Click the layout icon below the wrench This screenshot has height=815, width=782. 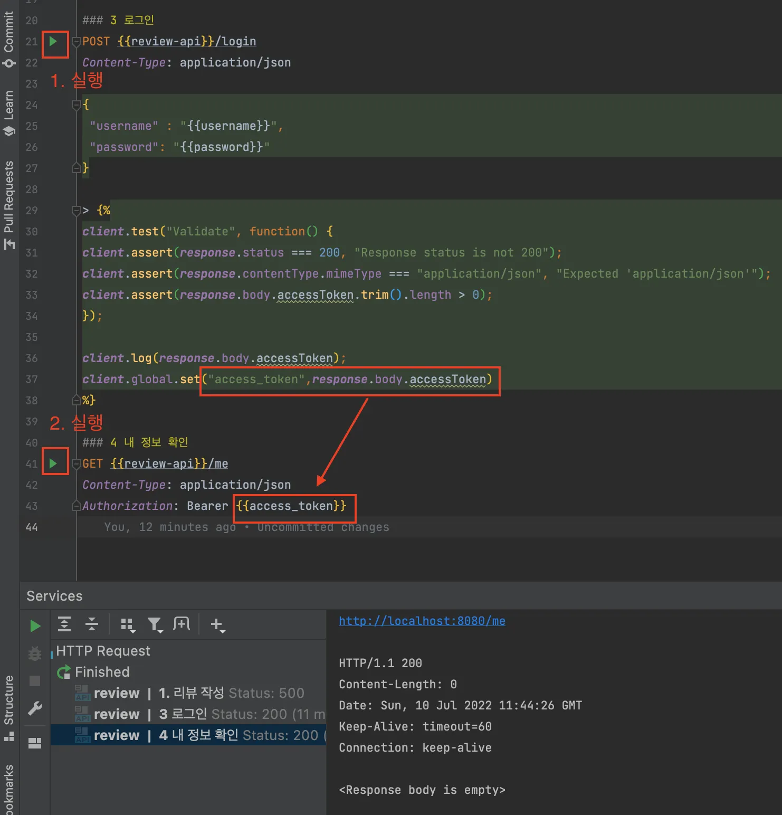click(35, 743)
